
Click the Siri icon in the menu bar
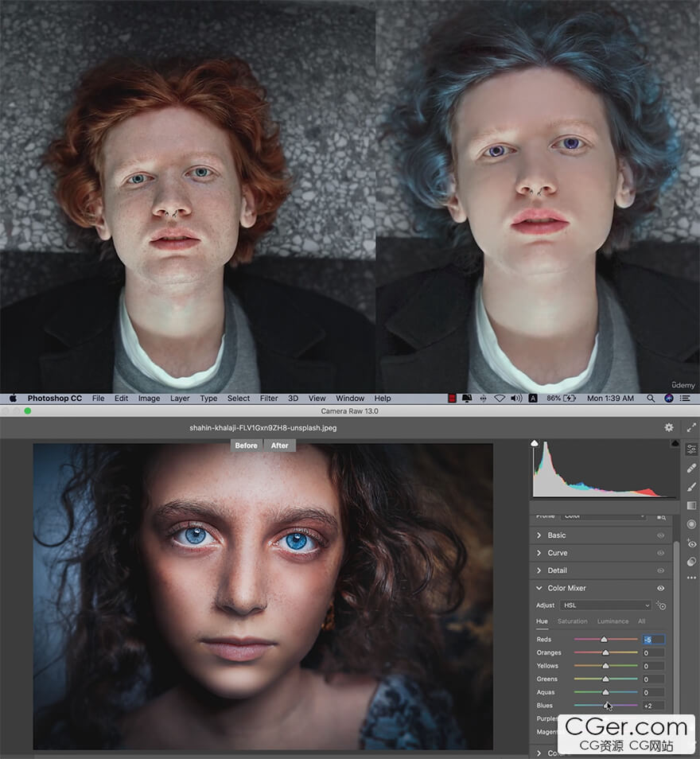668,399
